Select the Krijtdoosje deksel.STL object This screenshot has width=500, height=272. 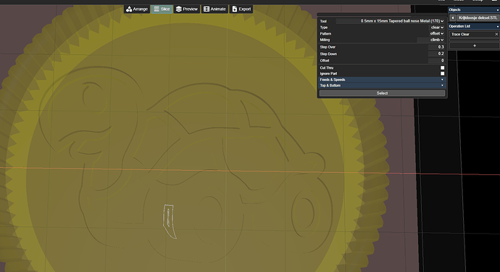[x=478, y=18]
